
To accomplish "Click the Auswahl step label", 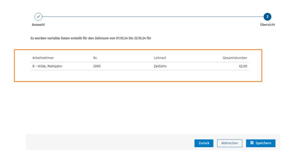I will [38, 25].
